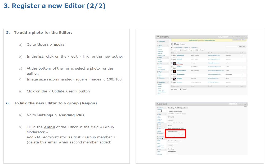Open New Post dropdown in Pending Notifications header

[233, 104]
